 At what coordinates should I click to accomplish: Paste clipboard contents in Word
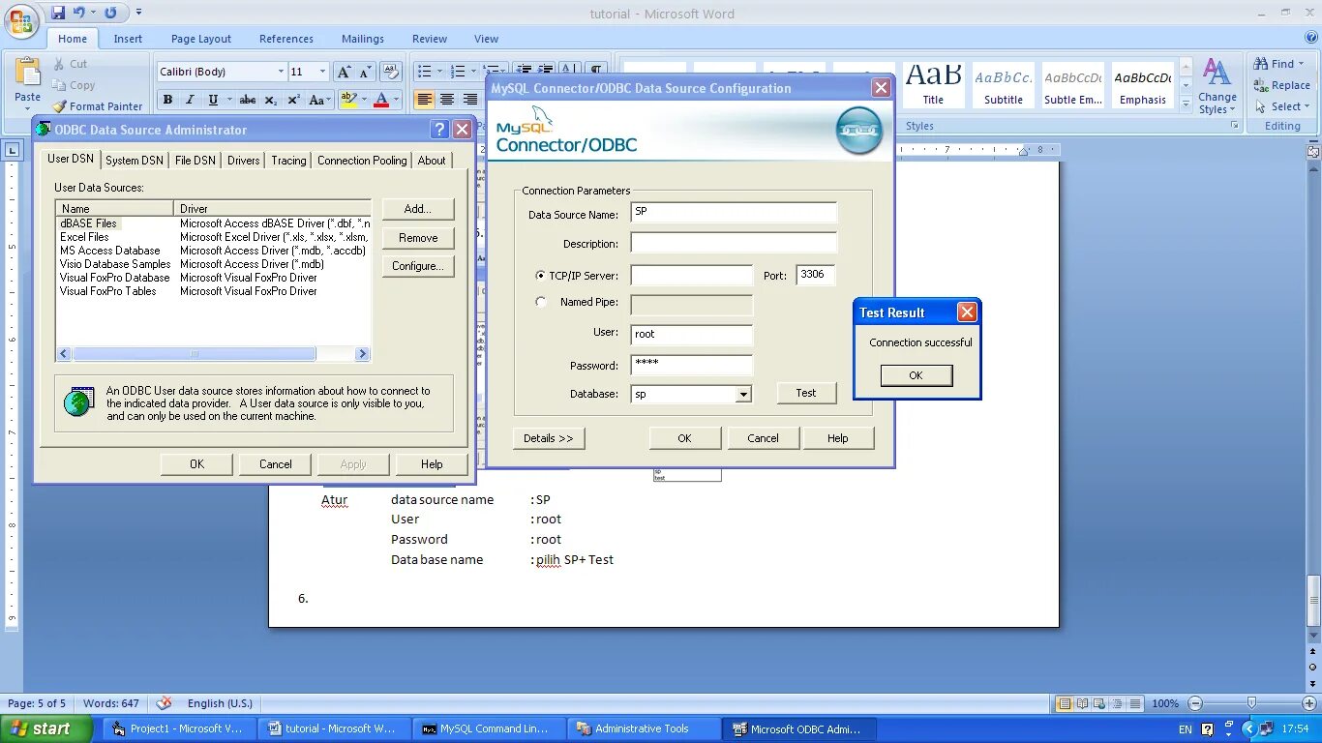(27, 81)
